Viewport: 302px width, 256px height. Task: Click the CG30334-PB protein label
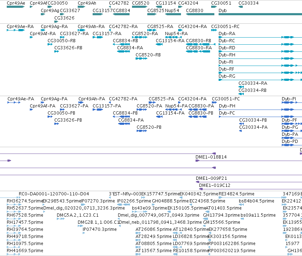[x=253, y=120]
